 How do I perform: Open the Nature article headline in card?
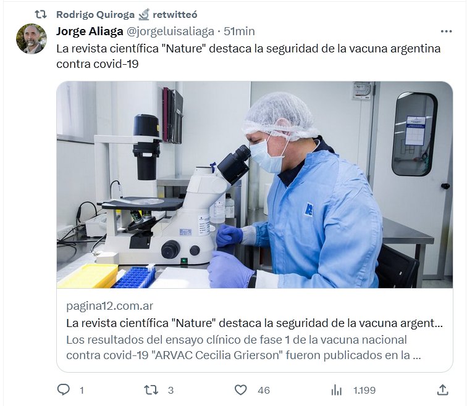(255, 323)
